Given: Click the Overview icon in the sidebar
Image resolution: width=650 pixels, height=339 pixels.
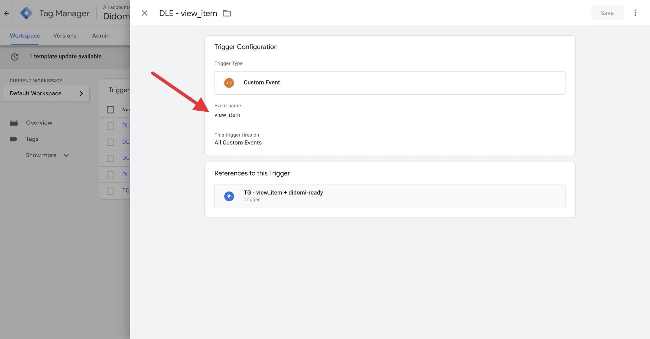Looking at the screenshot, I should coord(14,123).
